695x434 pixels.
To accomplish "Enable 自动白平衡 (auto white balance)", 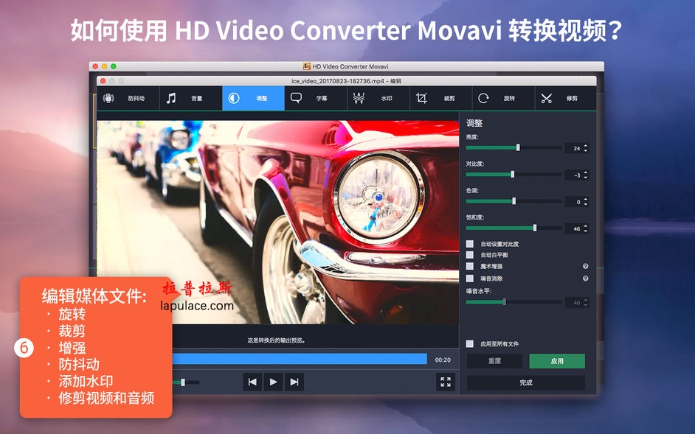I will (x=470, y=256).
